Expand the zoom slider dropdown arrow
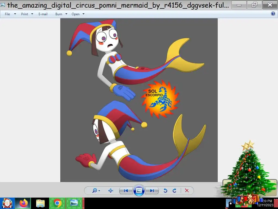Viewport: 278px width, 209px height. [99, 191]
